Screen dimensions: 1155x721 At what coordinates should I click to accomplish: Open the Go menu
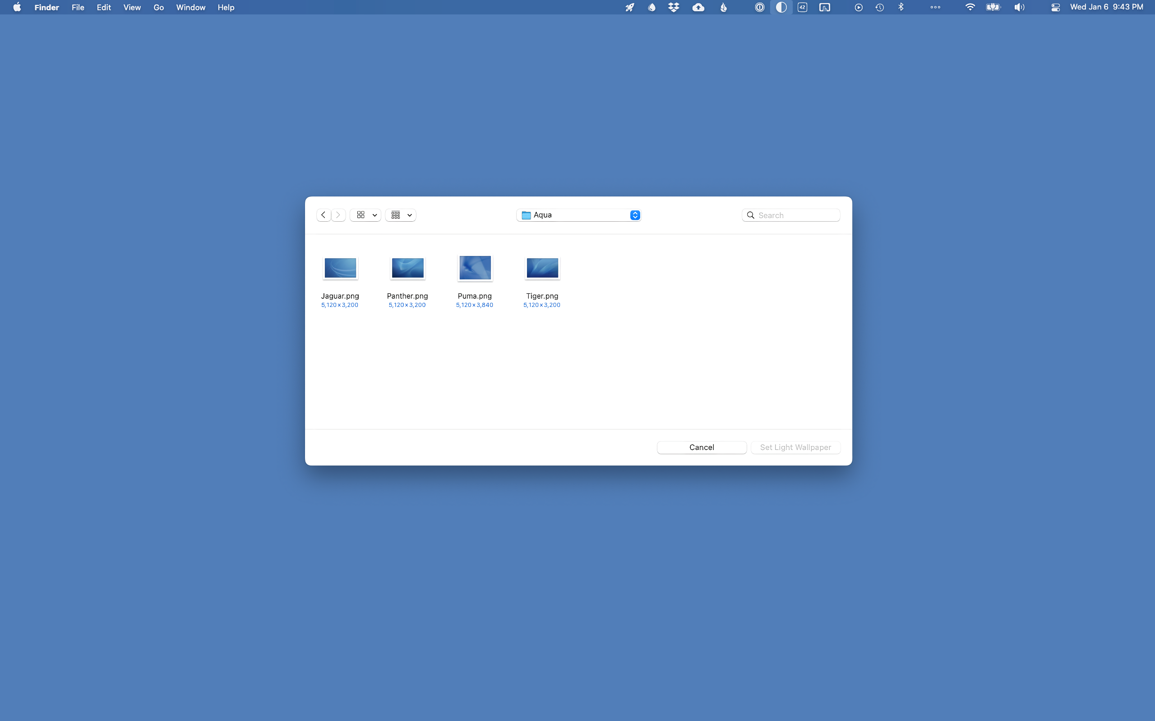click(158, 7)
